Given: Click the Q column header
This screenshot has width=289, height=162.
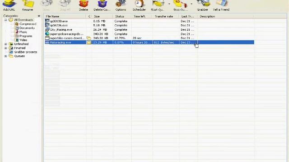Looking at the screenshot, I should [89, 16].
